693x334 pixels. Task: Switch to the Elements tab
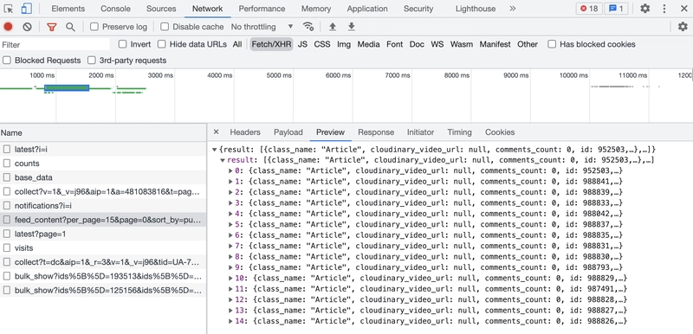click(68, 9)
